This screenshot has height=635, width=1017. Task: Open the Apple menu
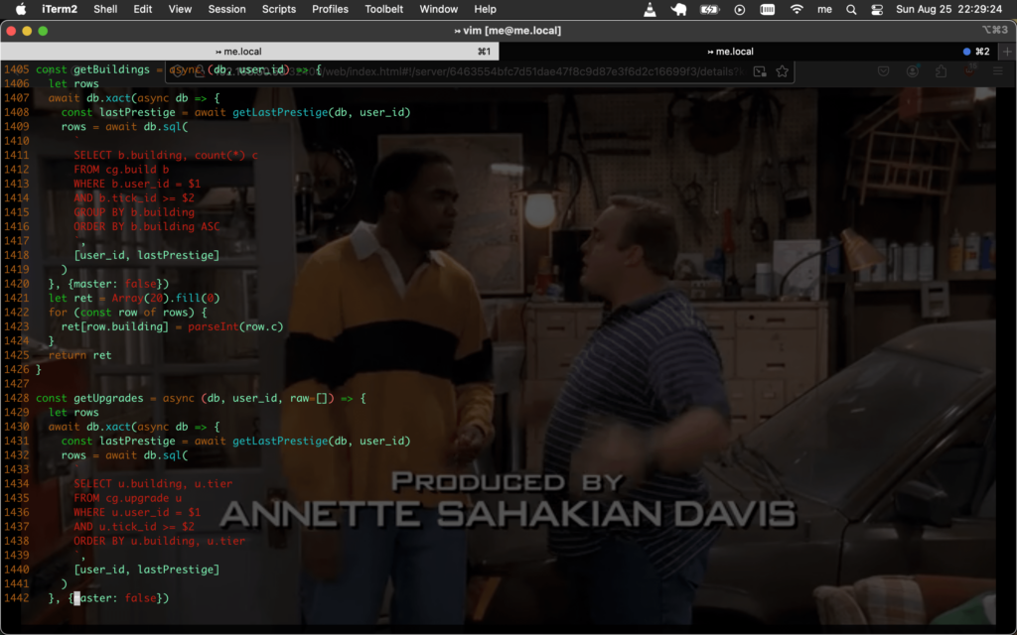coord(21,9)
